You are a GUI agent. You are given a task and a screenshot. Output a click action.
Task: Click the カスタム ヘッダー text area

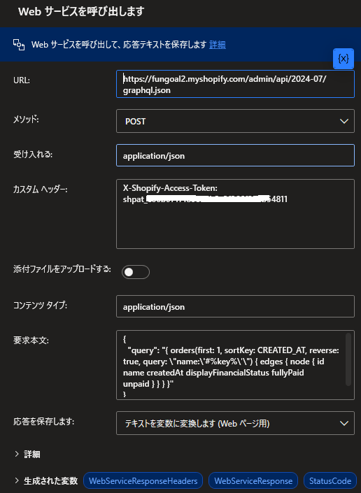pos(235,214)
